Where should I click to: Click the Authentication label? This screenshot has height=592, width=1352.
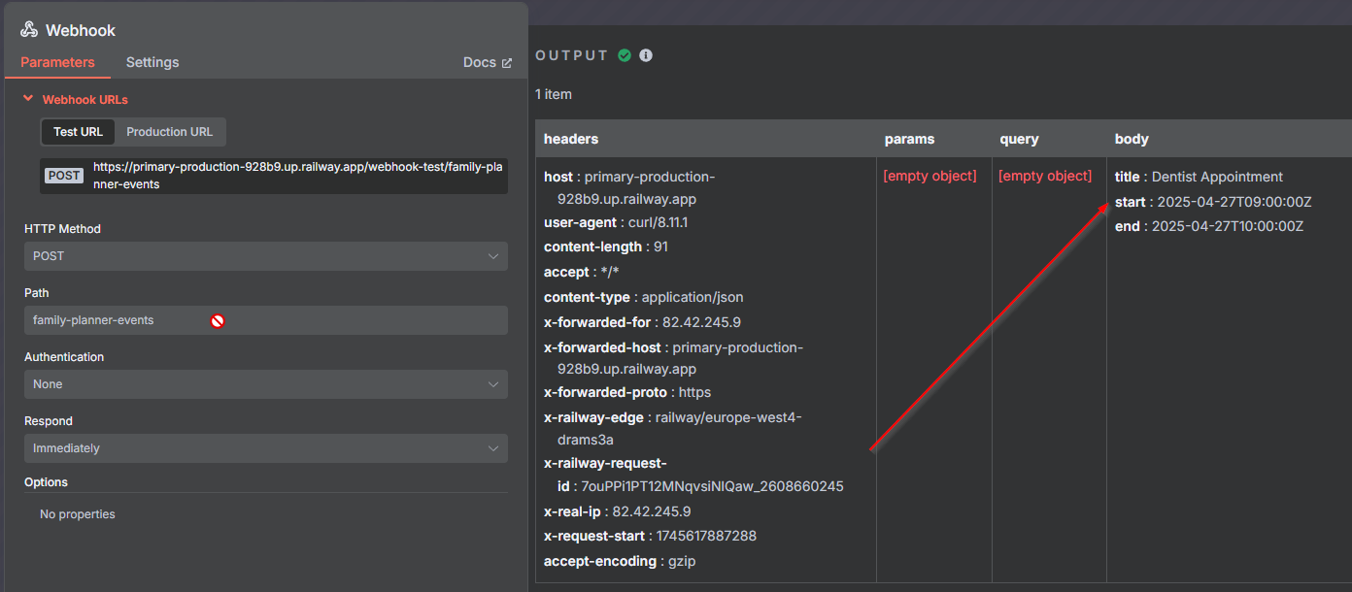tap(64, 357)
